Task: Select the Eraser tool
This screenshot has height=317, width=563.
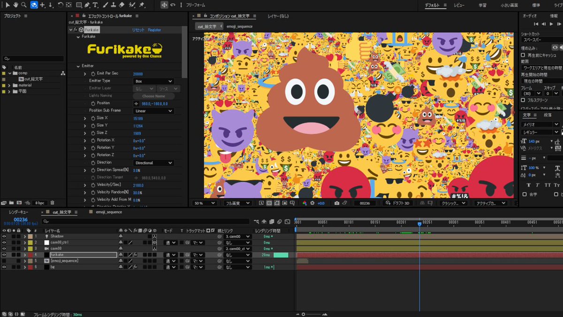Action: (122, 5)
